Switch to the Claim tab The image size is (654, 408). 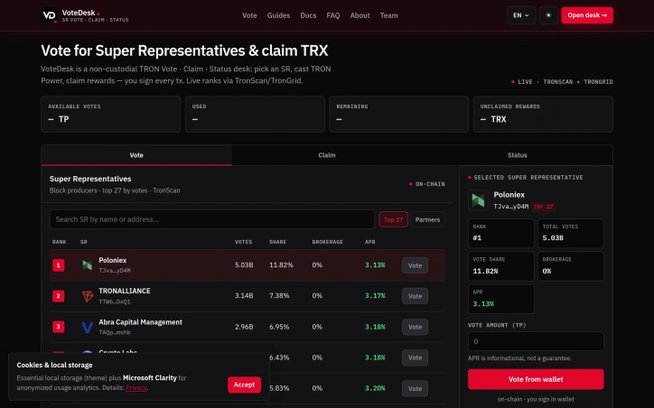327,155
